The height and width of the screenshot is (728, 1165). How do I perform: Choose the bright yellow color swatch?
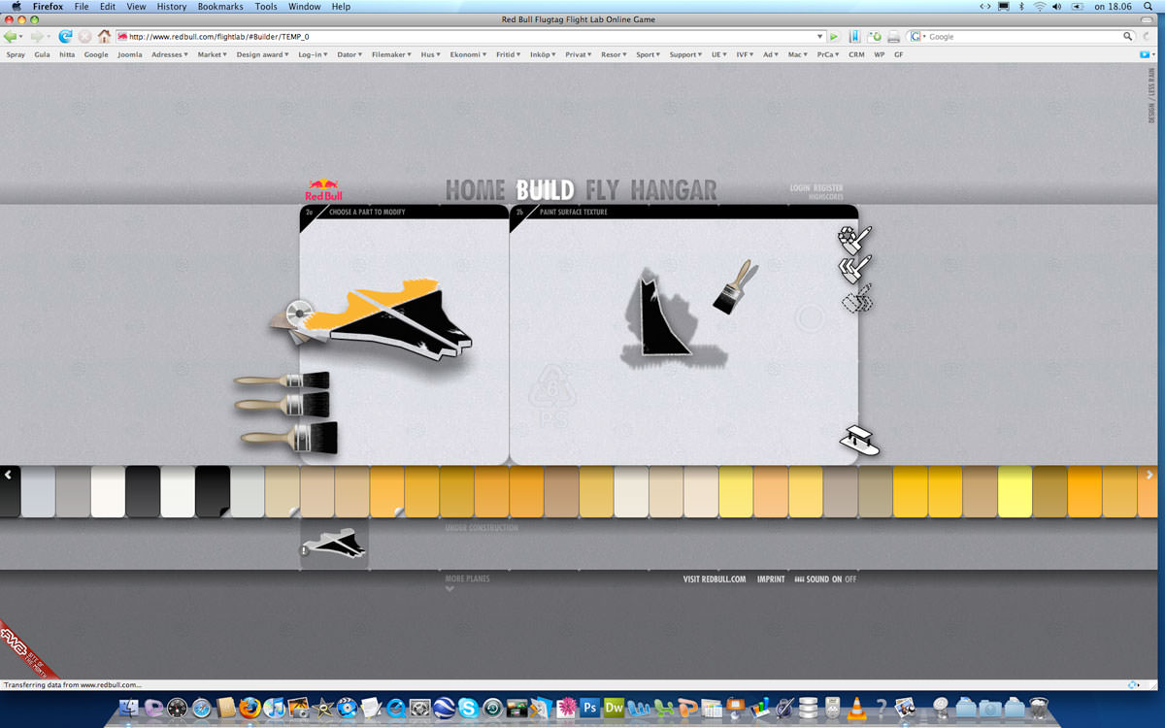[x=1015, y=491]
